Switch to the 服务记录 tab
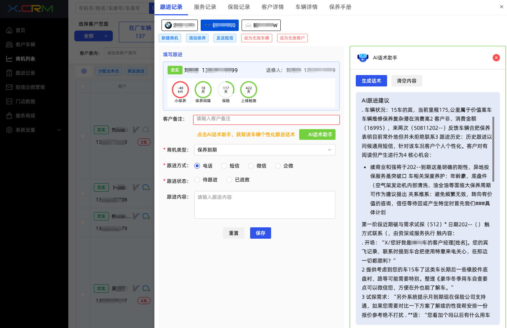 pos(205,7)
